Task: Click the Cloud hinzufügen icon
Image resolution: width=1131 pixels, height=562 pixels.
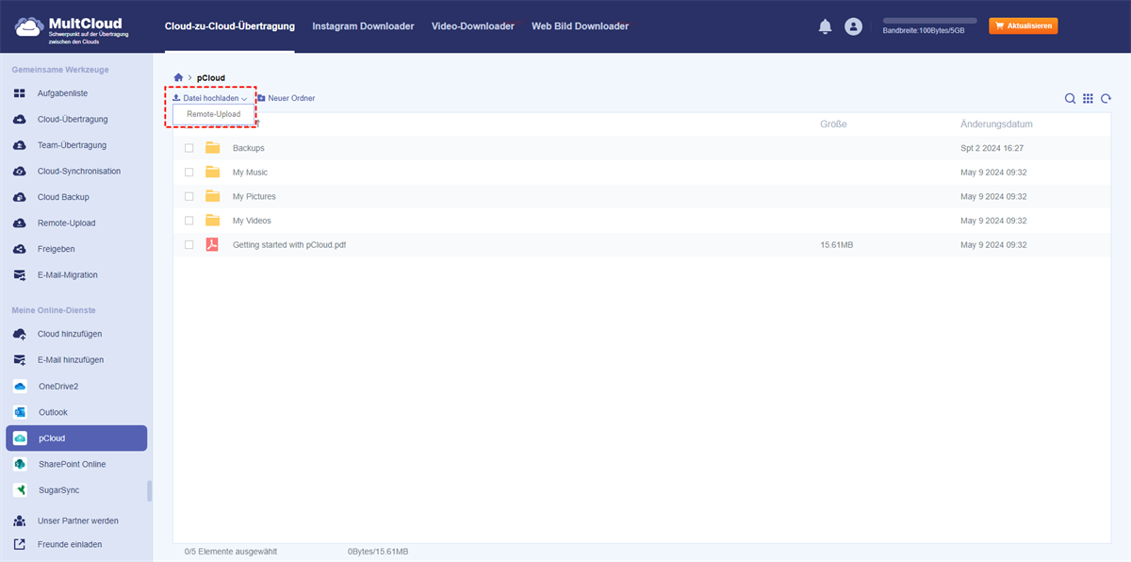Action: tap(19, 334)
